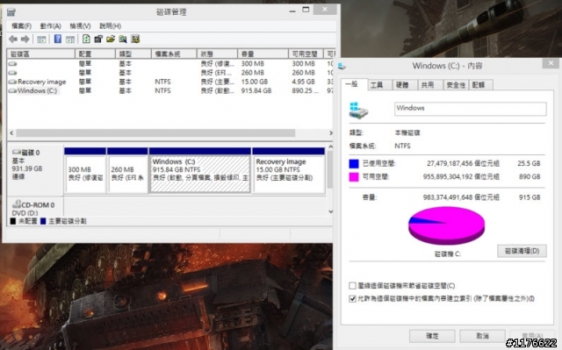
Task: Sort by the 可用空間 column header
Action: [x=306, y=54]
